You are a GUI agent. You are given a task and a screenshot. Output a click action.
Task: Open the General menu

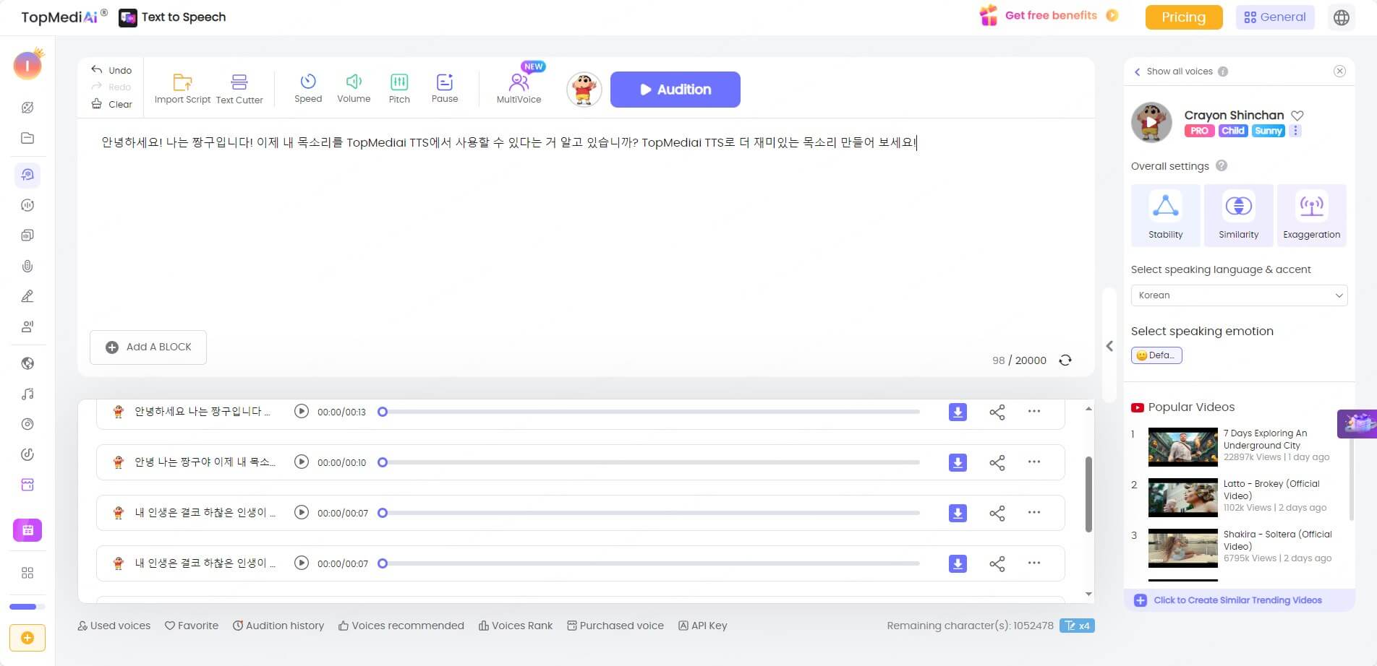point(1275,17)
